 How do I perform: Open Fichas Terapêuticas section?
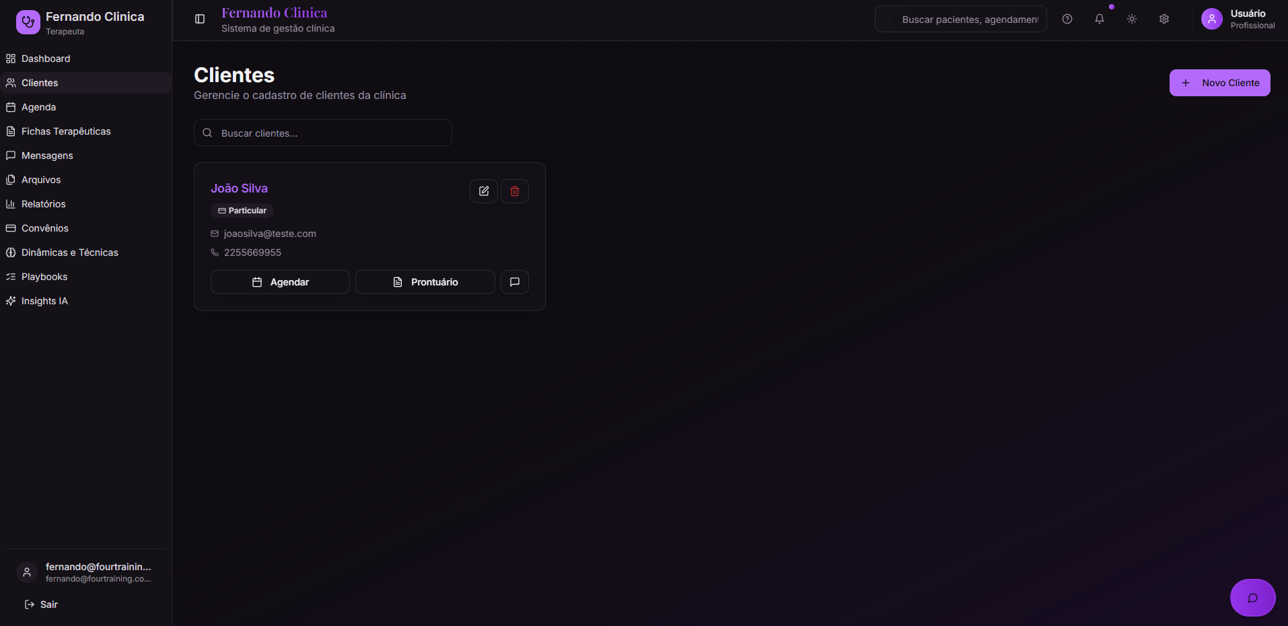tap(85, 131)
